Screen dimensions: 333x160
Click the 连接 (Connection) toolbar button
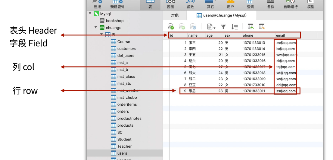(x=98, y=5)
